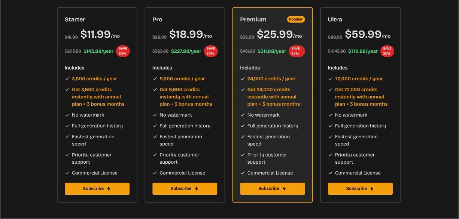The width and height of the screenshot is (459, 219).
Task: Subscribe to the Pro plan
Action: pyautogui.click(x=185, y=189)
